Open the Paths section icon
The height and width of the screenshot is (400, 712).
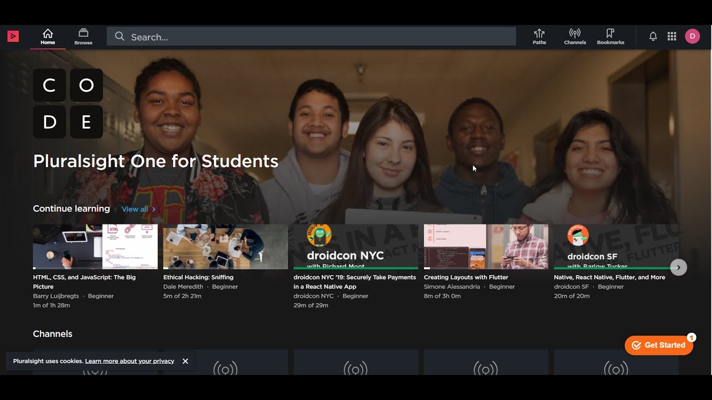click(539, 36)
